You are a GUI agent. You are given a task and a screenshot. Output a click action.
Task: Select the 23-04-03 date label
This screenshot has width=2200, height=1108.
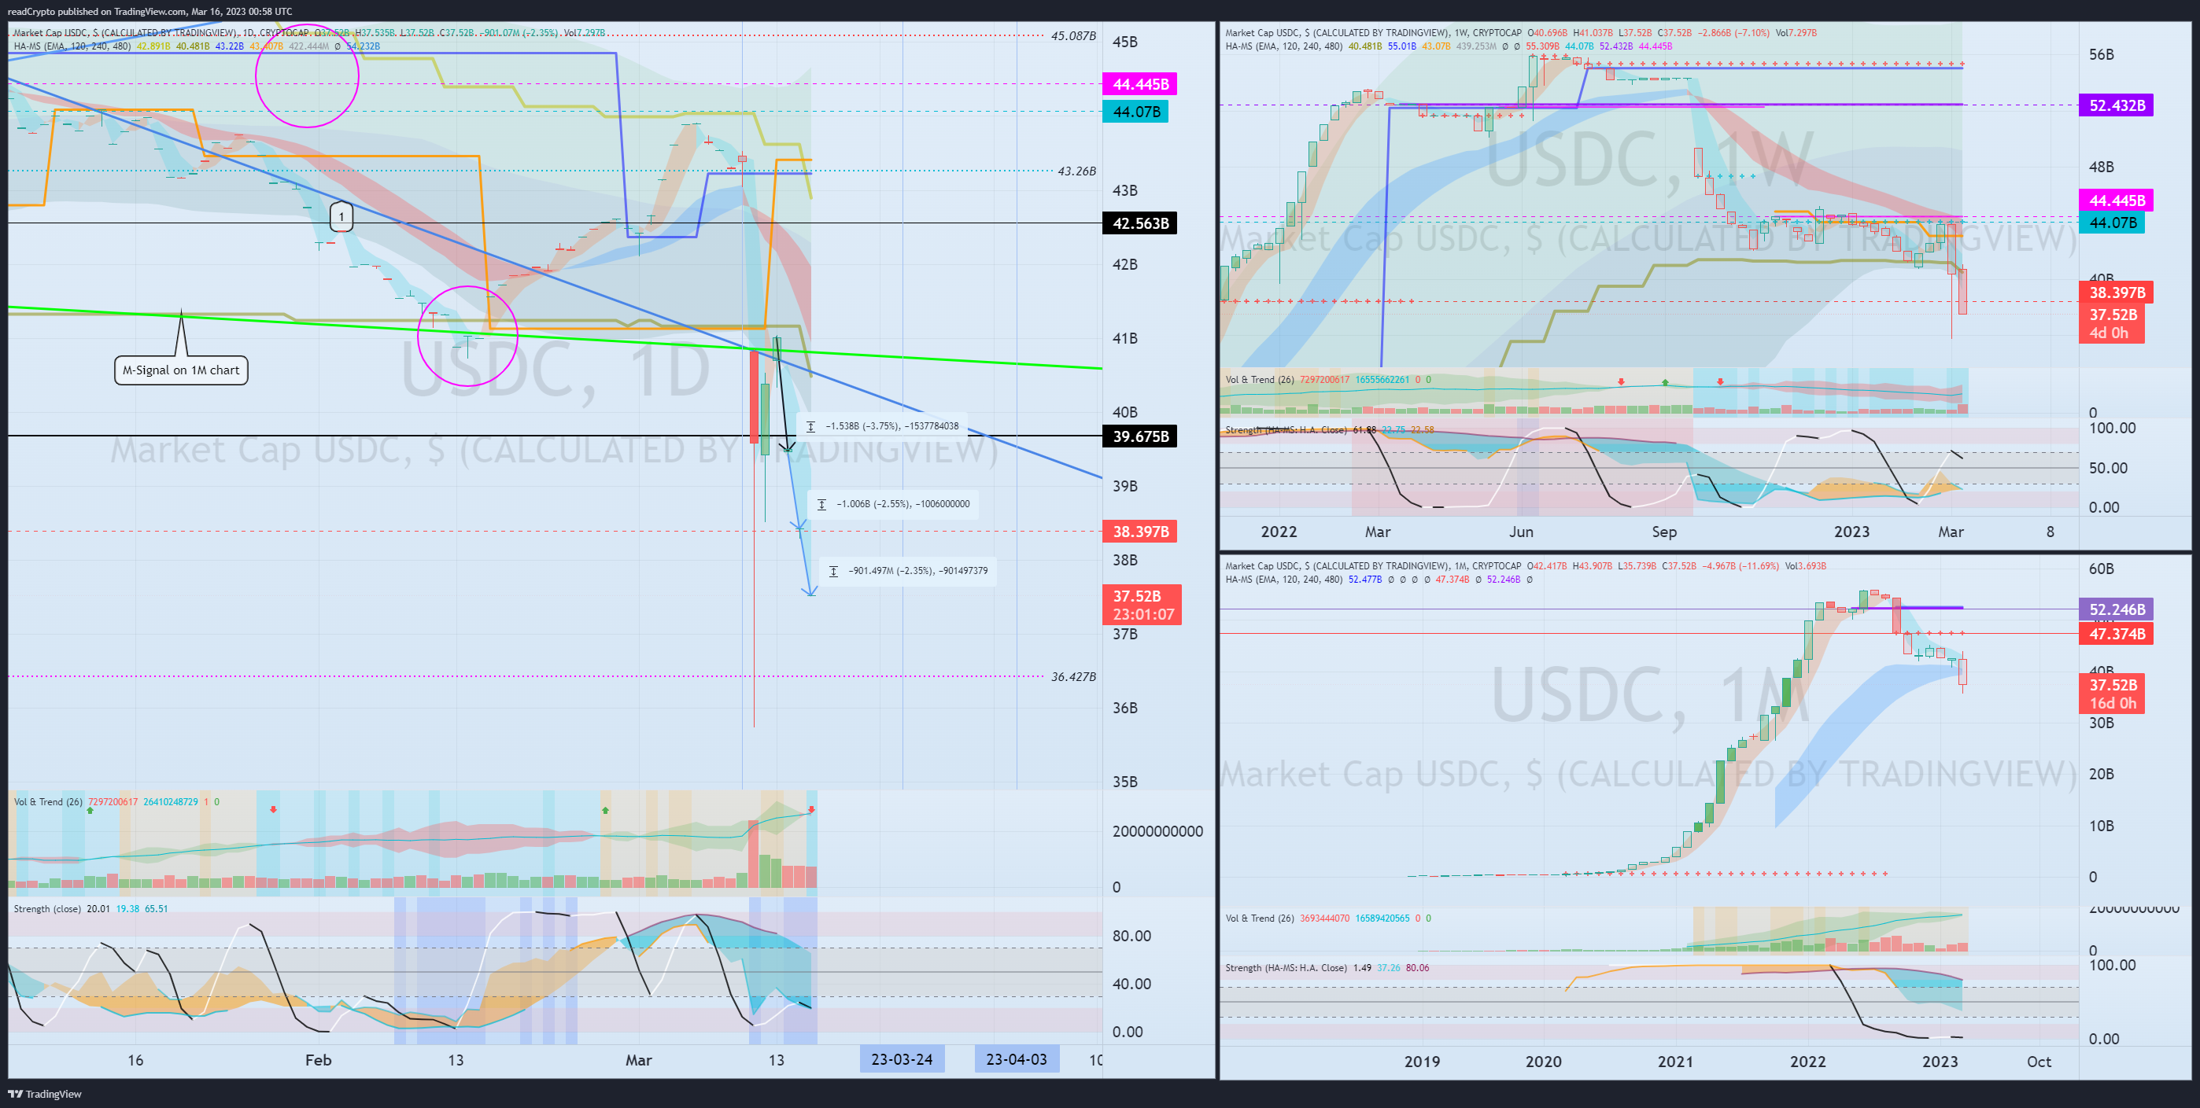pos(1017,1059)
